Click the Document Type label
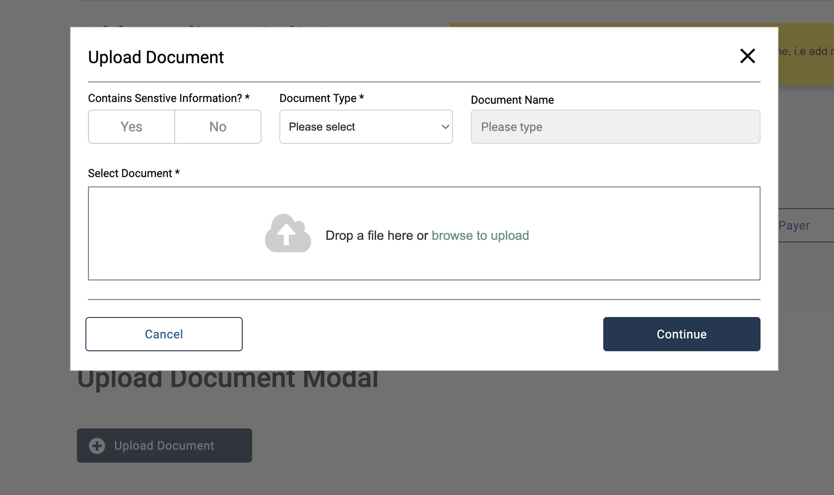Viewport: 834px width, 495px height. pos(321,98)
